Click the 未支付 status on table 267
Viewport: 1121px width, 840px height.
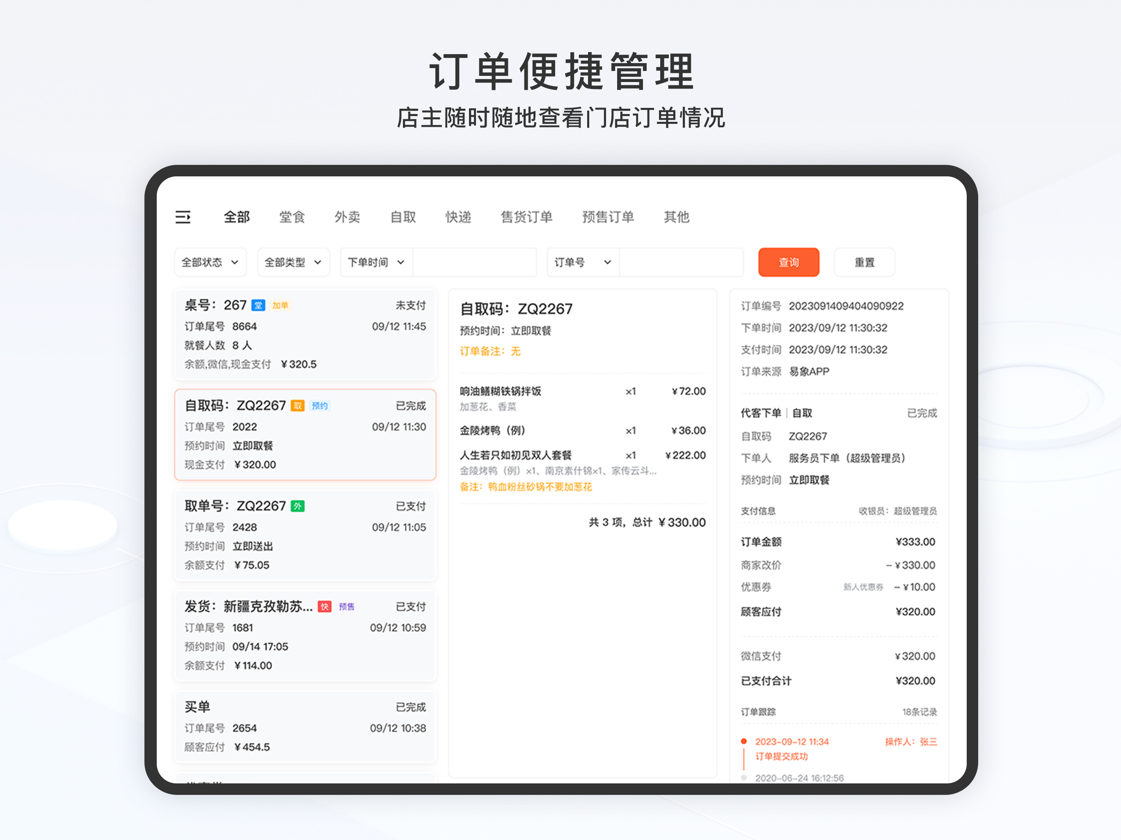(x=410, y=306)
